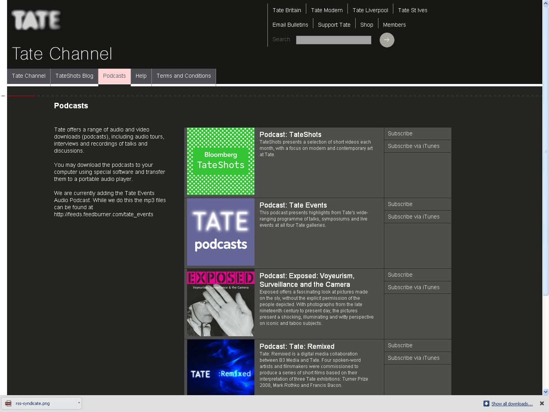Screen dimensions: 549x412
Task: Click the download arrow icon beside Show all downloads
Action: pyautogui.click(x=486, y=403)
